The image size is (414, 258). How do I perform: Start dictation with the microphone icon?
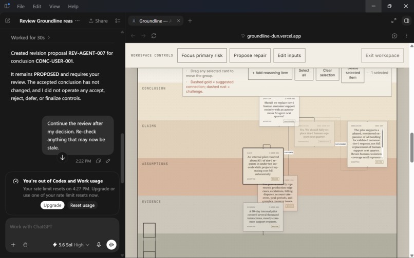[x=99, y=245]
